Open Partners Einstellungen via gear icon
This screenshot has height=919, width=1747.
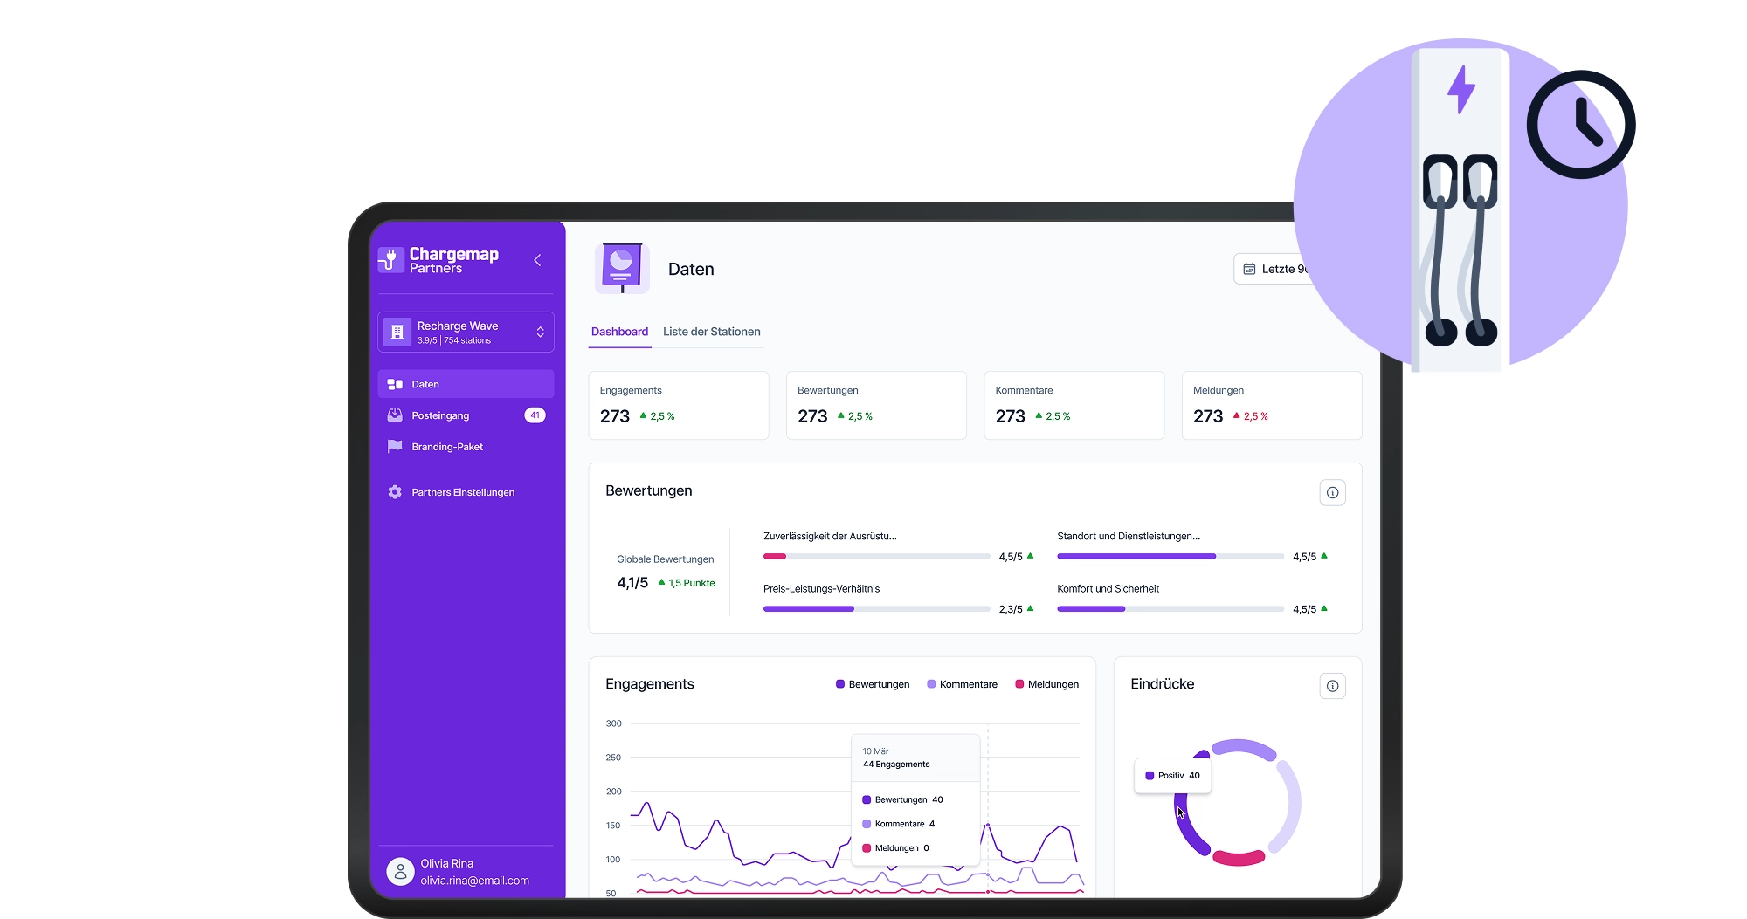click(395, 491)
